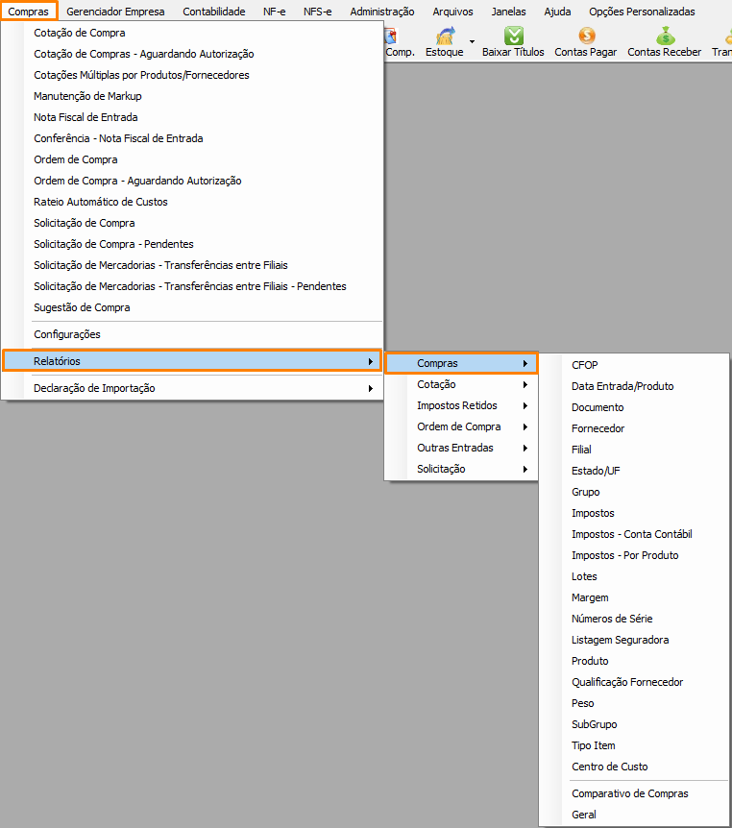Select Cotações Múltiplas por Produtos/Fornecedores
The height and width of the screenshot is (828, 732).
[x=192, y=75]
